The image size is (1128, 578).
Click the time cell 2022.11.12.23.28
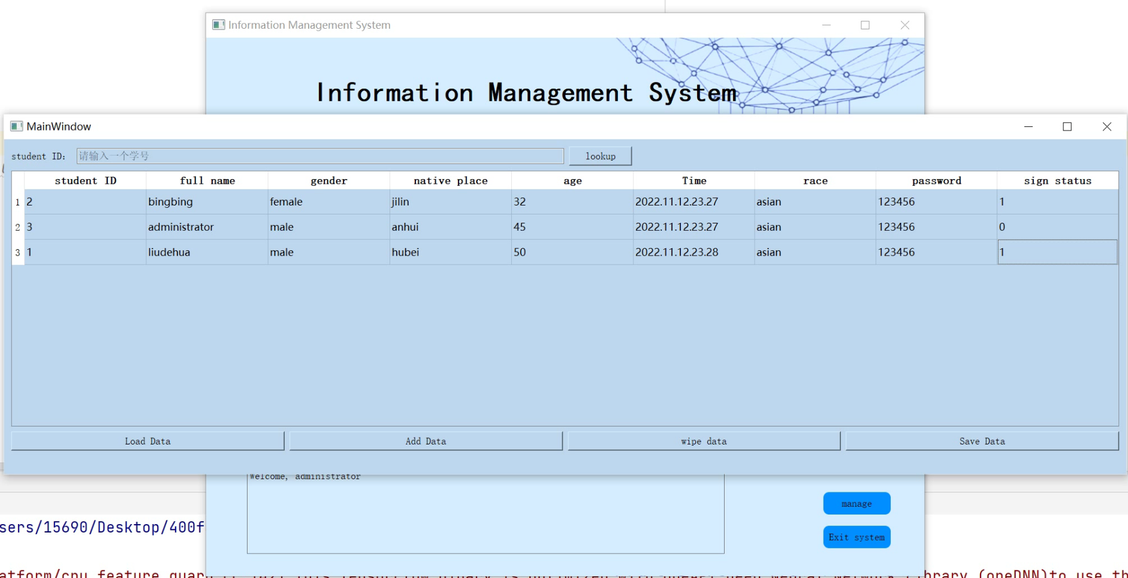click(x=694, y=252)
